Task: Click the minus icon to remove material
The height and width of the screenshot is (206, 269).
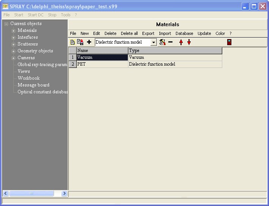Action: point(171,42)
